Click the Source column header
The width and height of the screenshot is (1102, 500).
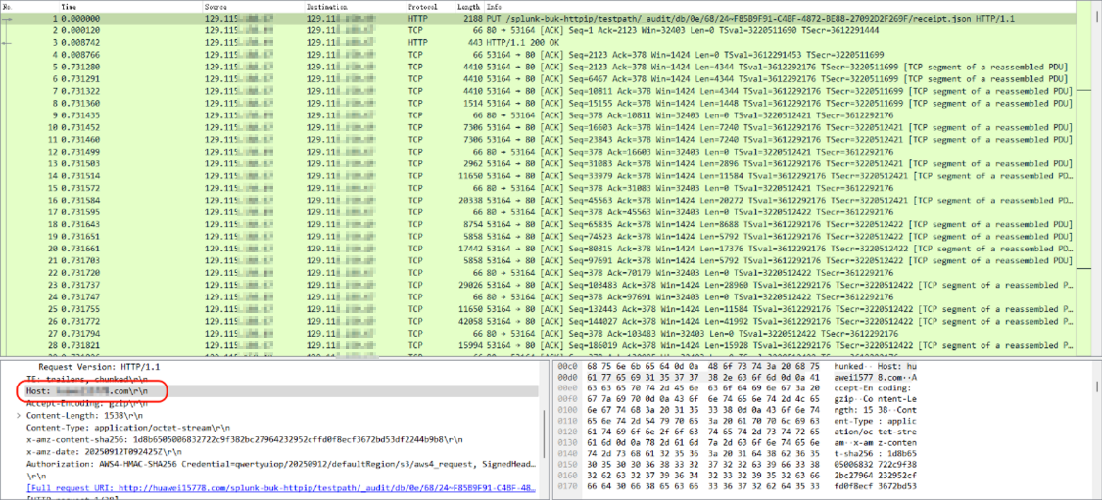click(216, 7)
